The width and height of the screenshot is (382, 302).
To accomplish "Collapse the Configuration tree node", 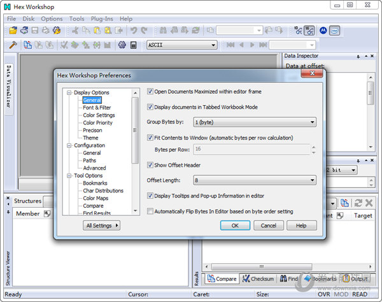I will (69, 145).
